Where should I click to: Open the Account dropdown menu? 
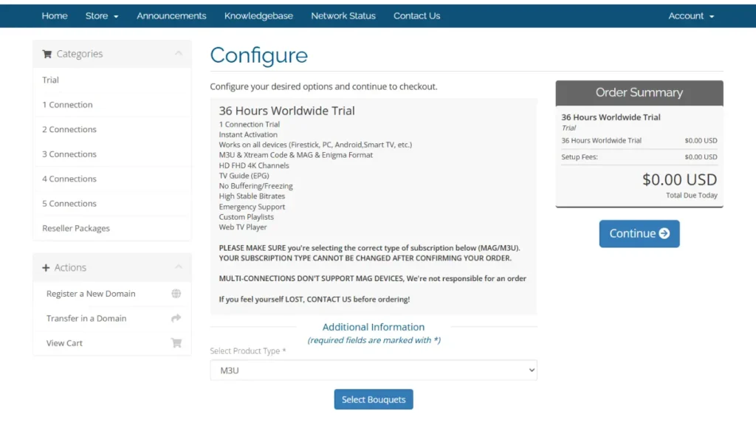pyautogui.click(x=691, y=16)
